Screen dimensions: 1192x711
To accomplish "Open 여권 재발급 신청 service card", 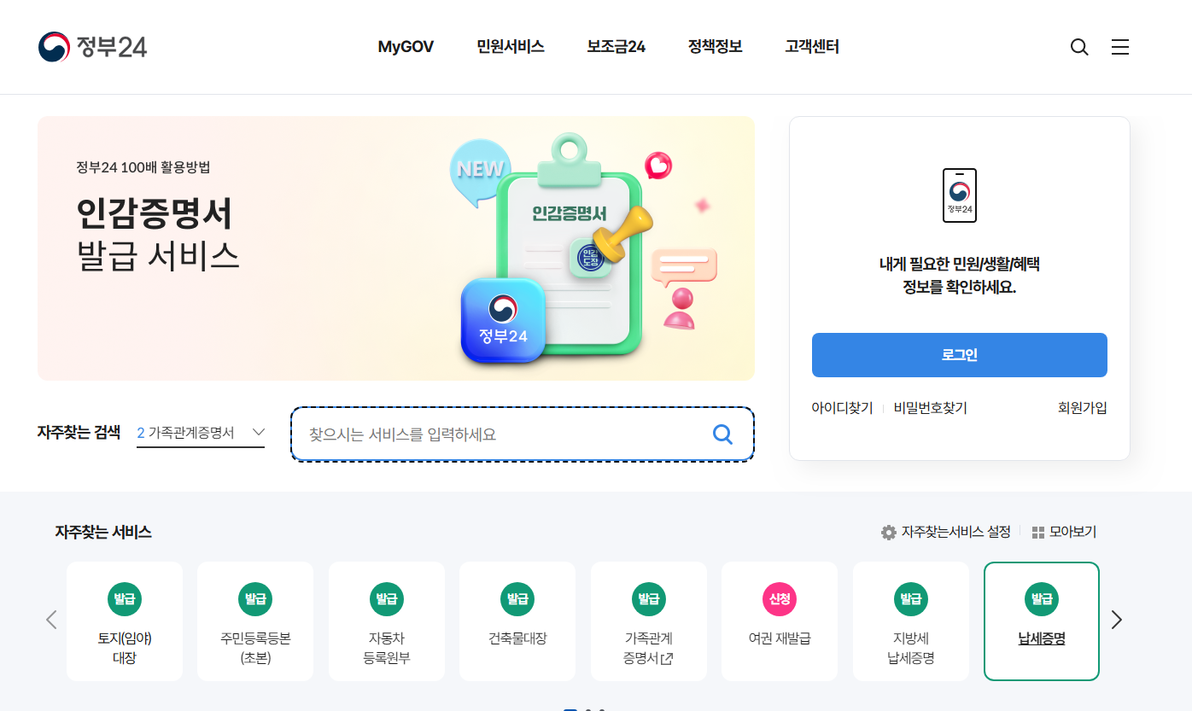I will [780, 621].
